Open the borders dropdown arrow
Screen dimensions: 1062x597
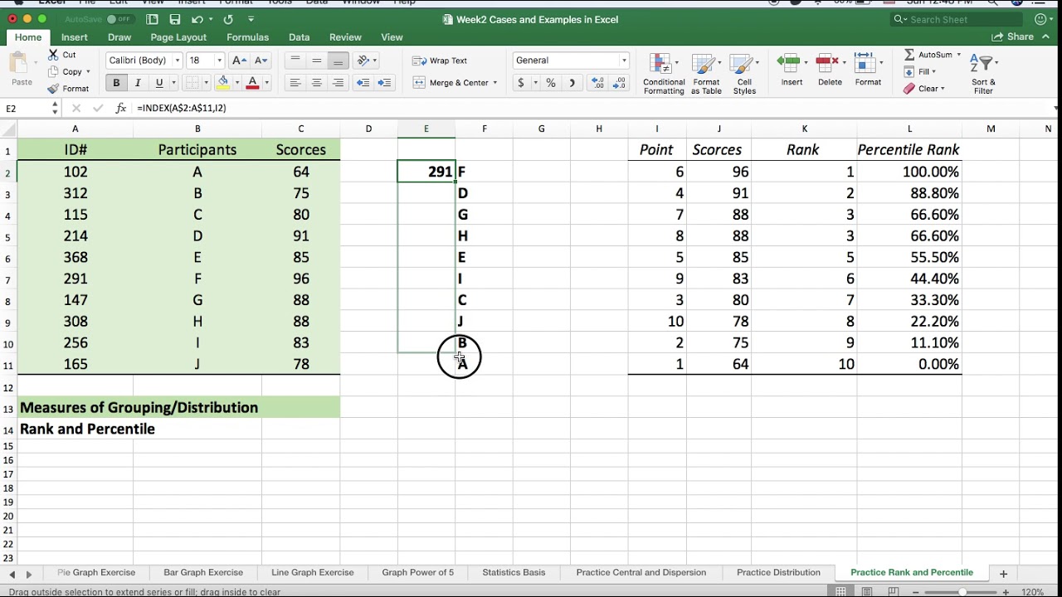pos(206,83)
